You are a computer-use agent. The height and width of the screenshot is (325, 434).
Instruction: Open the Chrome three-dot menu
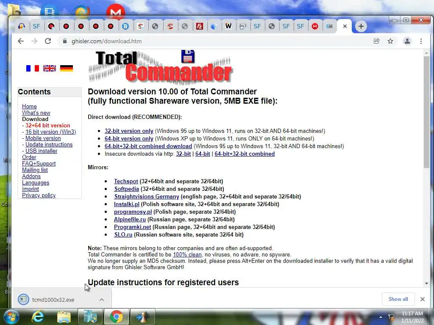421,41
